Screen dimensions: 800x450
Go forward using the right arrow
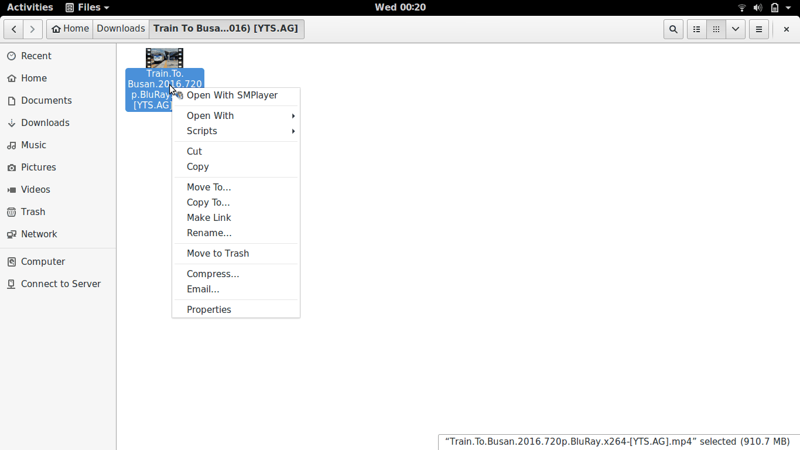(33, 29)
